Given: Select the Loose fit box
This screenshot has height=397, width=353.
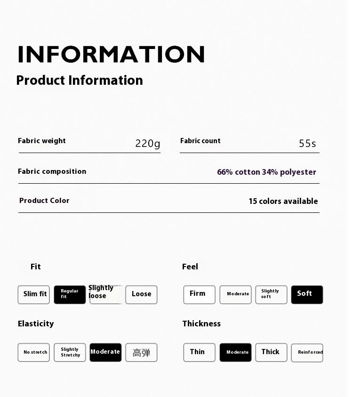Looking at the screenshot, I should pyautogui.click(x=142, y=294).
